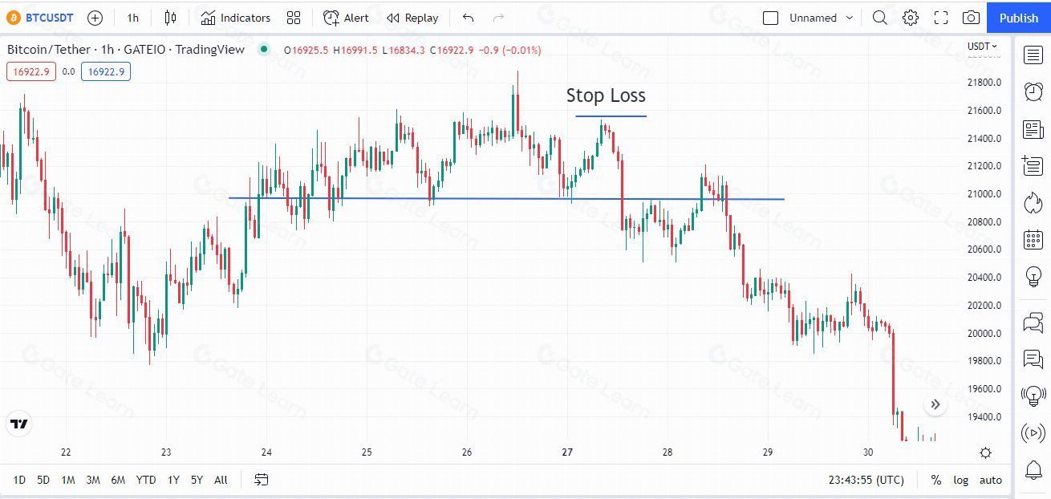Open the watchlist panel icon
Image resolution: width=1051 pixels, height=499 pixels.
(x=1033, y=55)
